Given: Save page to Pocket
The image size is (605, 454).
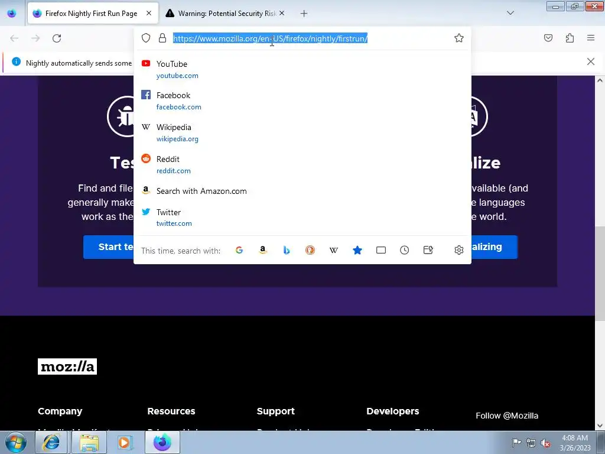Looking at the screenshot, I should pyautogui.click(x=548, y=38).
